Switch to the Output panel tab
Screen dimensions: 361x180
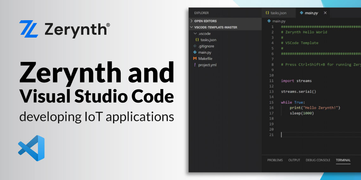point(294,160)
